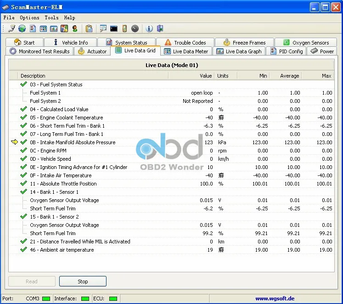This screenshot has height=304, width=343.
Task: Click the greyed-out Read button
Action: pyautogui.click(x=32, y=281)
